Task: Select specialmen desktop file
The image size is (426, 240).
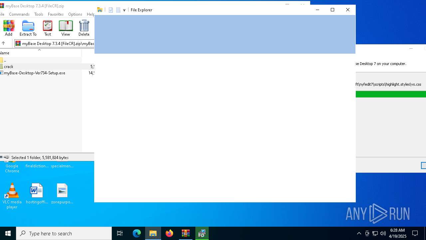Action: tap(62, 166)
